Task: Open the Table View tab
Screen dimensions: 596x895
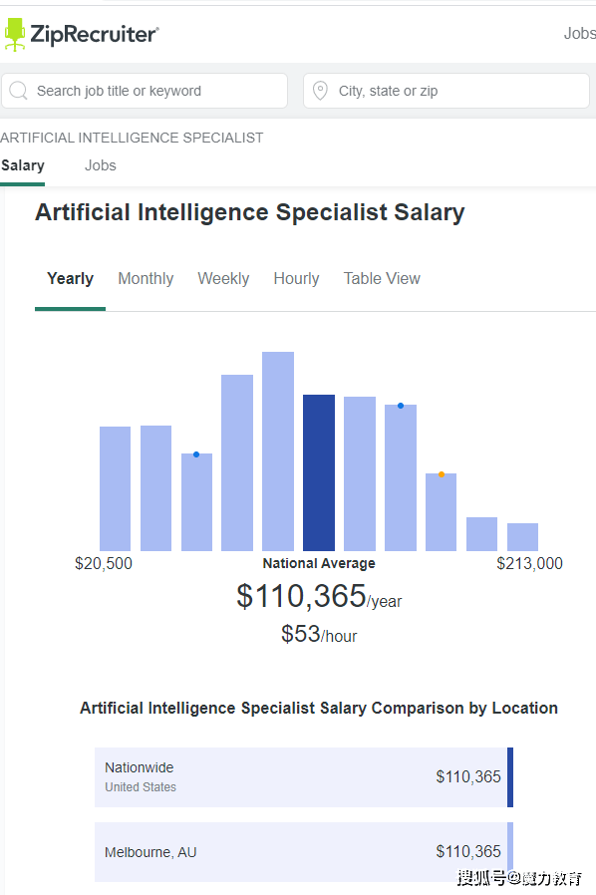Action: point(382,278)
